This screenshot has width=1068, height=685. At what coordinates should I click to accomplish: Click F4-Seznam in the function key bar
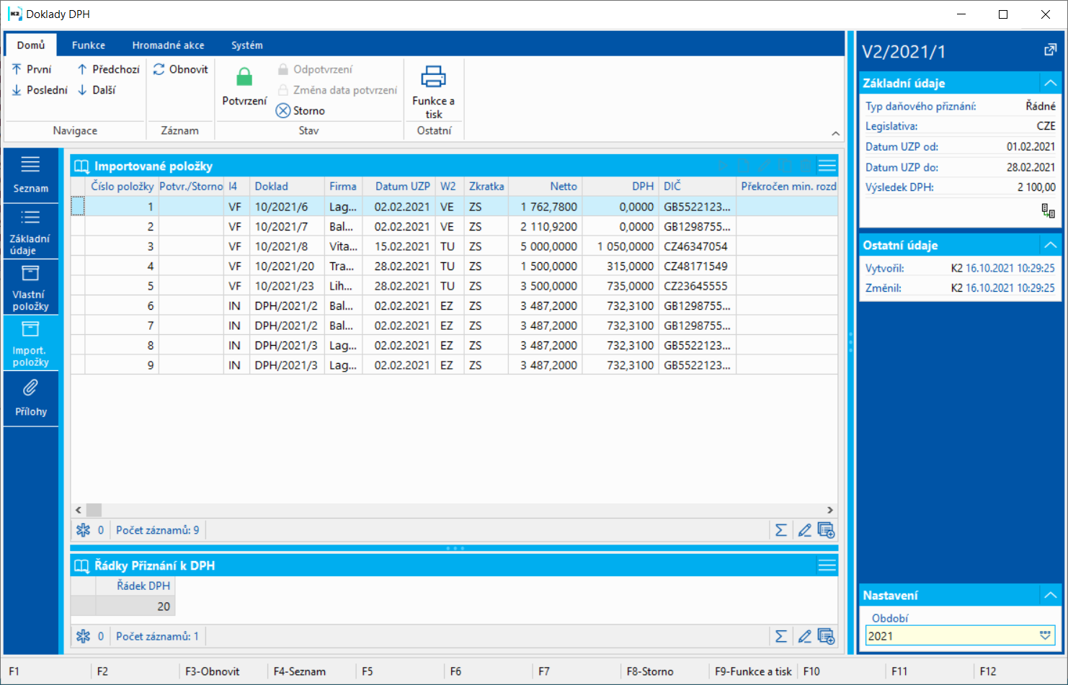[x=300, y=671]
